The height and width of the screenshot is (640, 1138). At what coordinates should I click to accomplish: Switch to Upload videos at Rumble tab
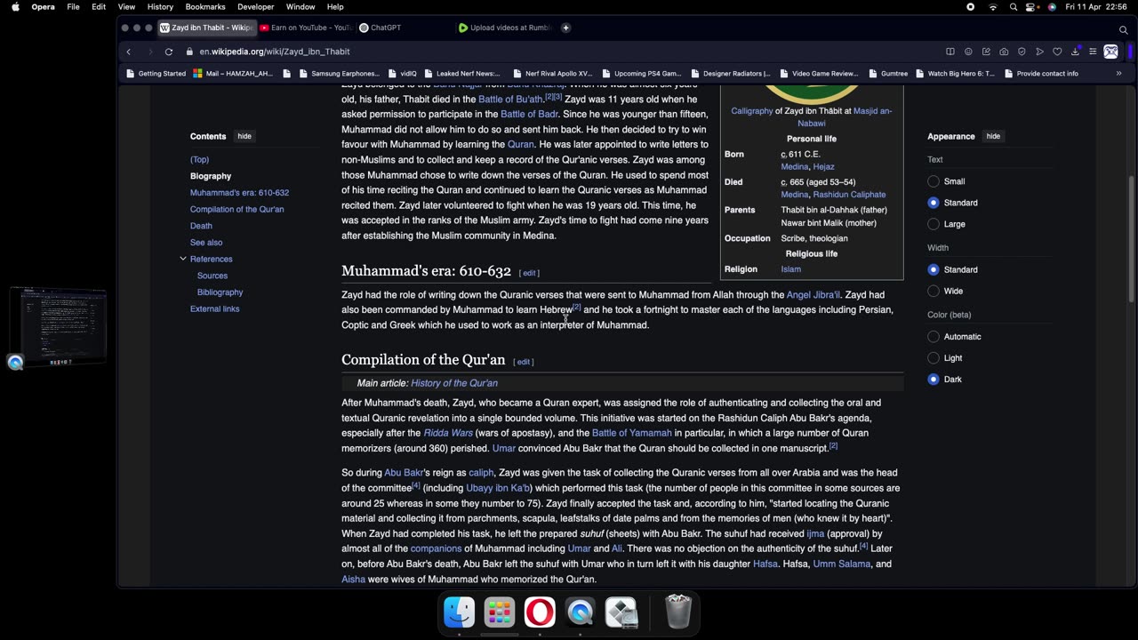(x=505, y=28)
